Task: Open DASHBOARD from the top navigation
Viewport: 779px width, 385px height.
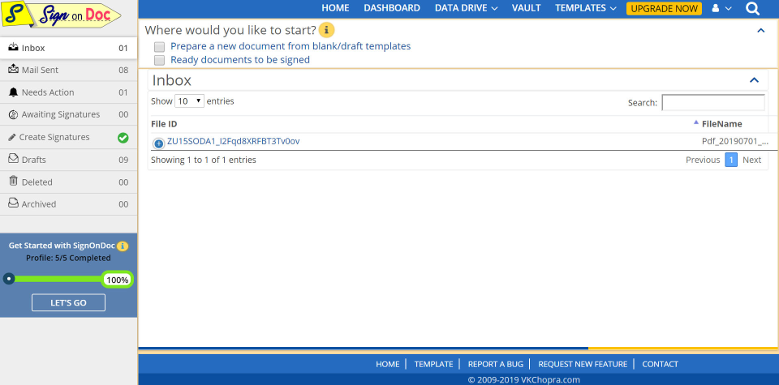Action: tap(392, 8)
